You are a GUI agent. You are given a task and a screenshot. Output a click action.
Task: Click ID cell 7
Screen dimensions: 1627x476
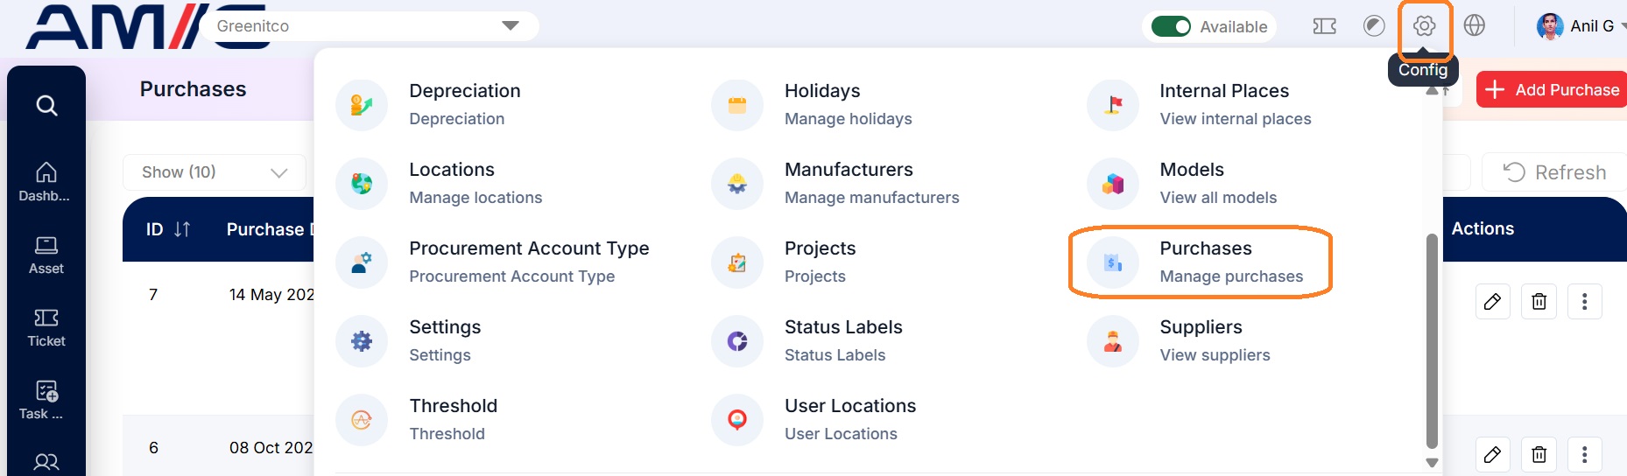(x=153, y=295)
